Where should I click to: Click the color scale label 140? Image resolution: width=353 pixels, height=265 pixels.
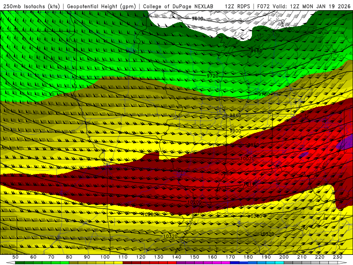pyautogui.click(x=177, y=257)
